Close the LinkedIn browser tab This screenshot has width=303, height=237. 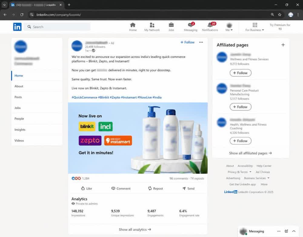click(x=61, y=5)
